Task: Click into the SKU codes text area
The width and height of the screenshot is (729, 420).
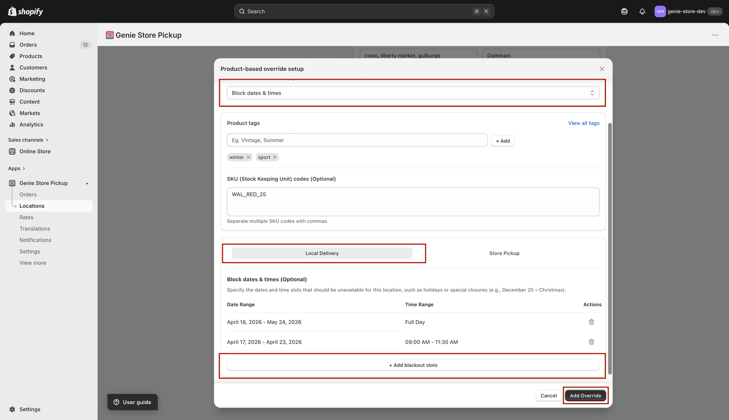Action: coord(413,202)
